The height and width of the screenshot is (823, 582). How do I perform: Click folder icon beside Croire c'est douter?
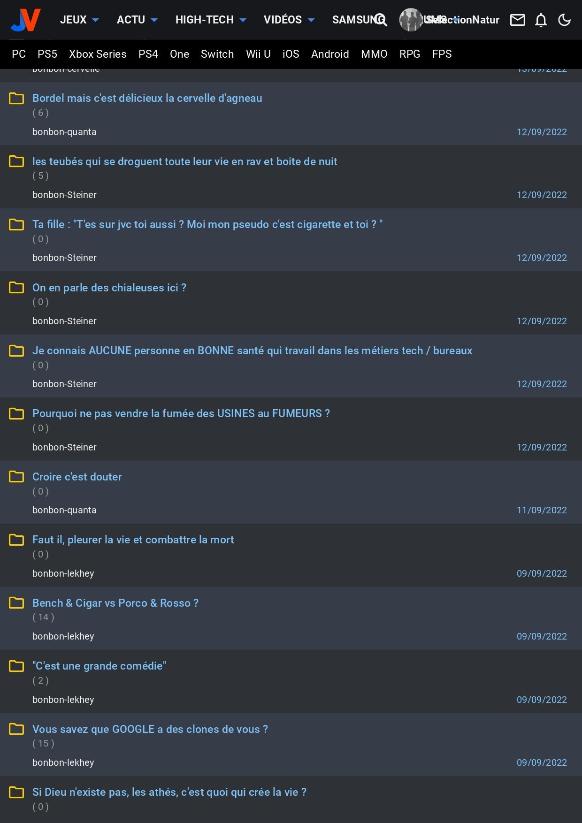tap(16, 476)
